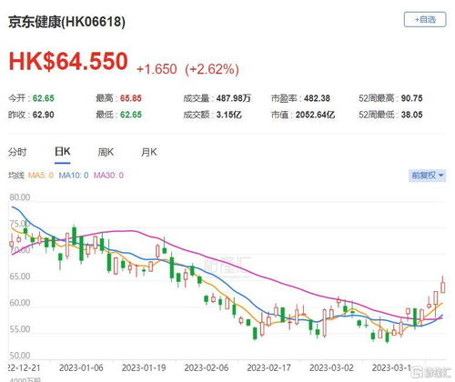Click the MA30 moving average label
This screenshot has width=455, height=382.
click(x=108, y=176)
